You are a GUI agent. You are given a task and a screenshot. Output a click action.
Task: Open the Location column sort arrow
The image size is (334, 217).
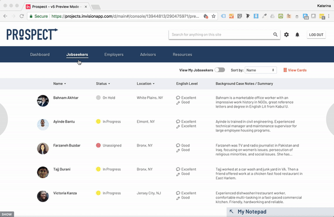coord(154,84)
